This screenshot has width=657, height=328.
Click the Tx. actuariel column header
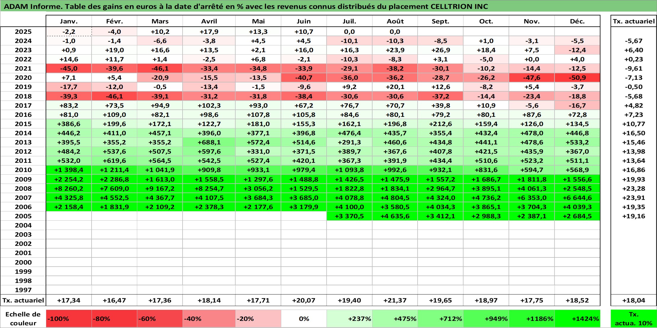click(634, 21)
